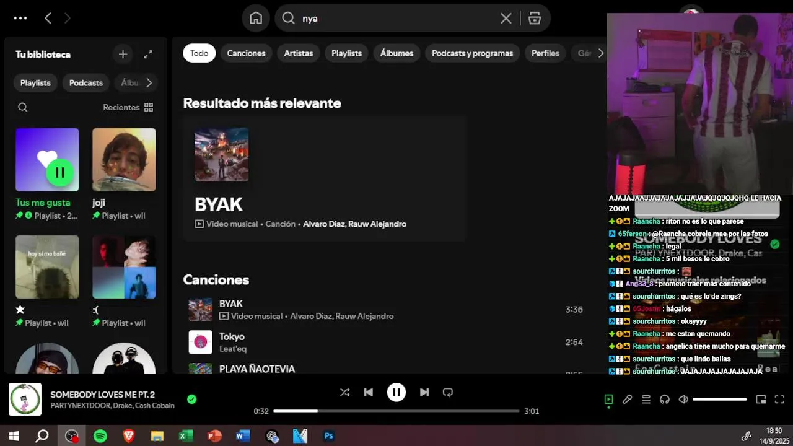Toggle repeat mode

click(x=448, y=392)
